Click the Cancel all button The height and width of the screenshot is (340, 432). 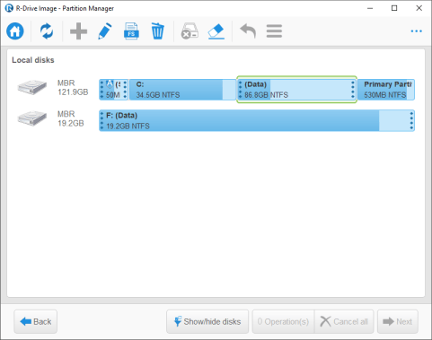pyautogui.click(x=344, y=321)
